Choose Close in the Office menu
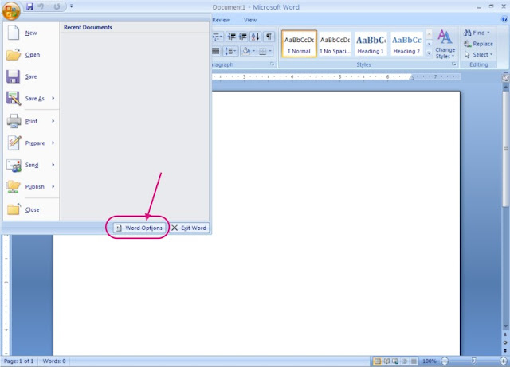Screen dimensions: 510x367 tap(31, 209)
